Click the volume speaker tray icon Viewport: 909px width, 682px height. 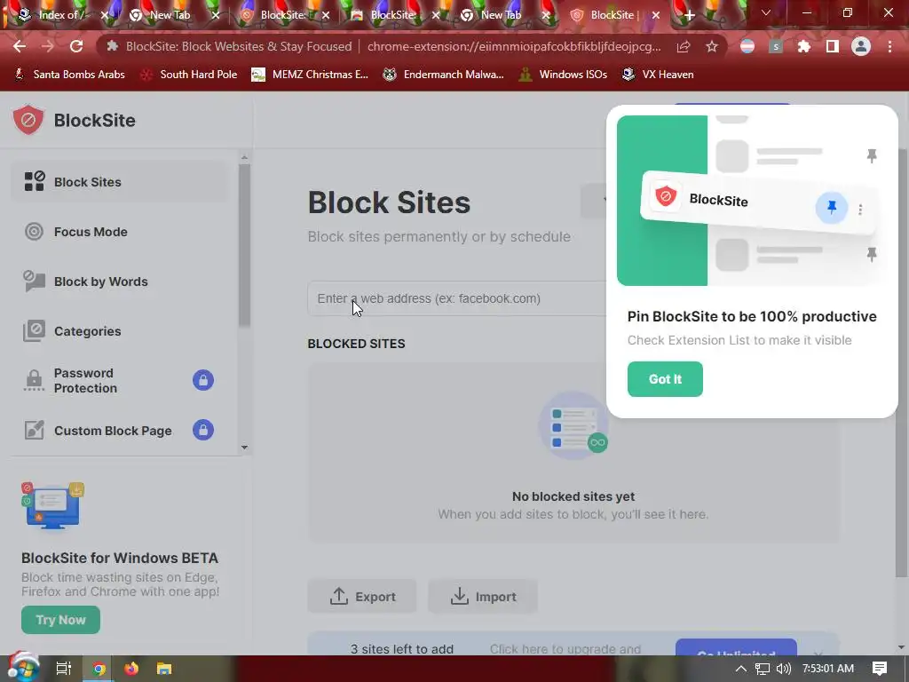(x=784, y=669)
